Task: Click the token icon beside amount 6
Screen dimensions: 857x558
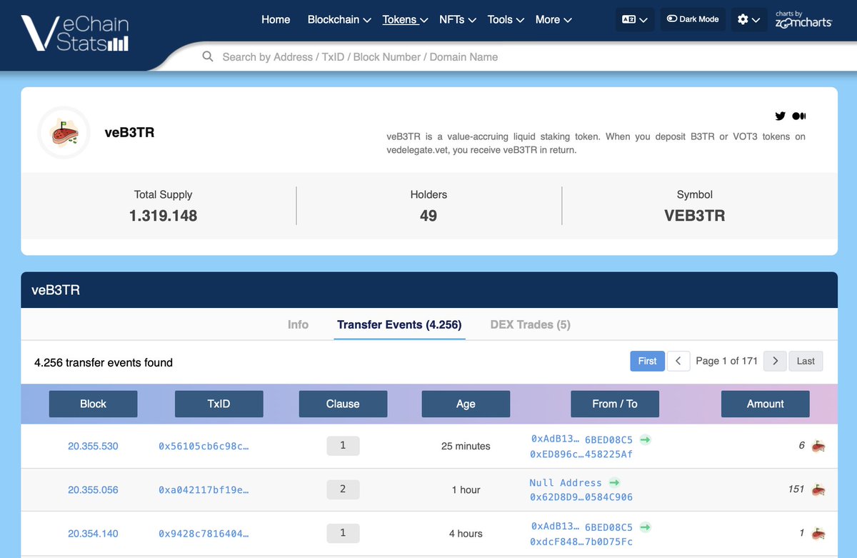Action: (818, 447)
